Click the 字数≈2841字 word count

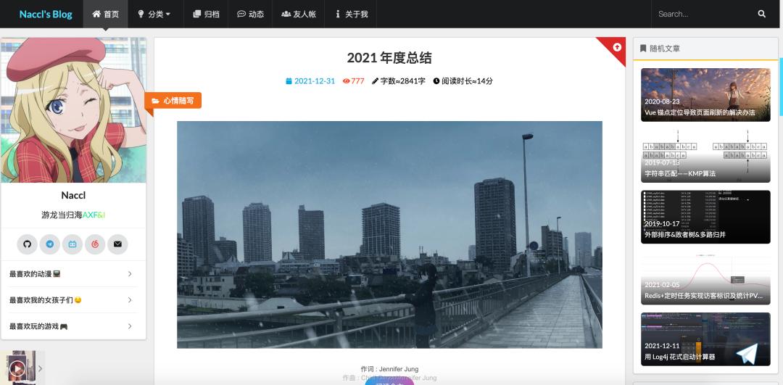pos(403,81)
